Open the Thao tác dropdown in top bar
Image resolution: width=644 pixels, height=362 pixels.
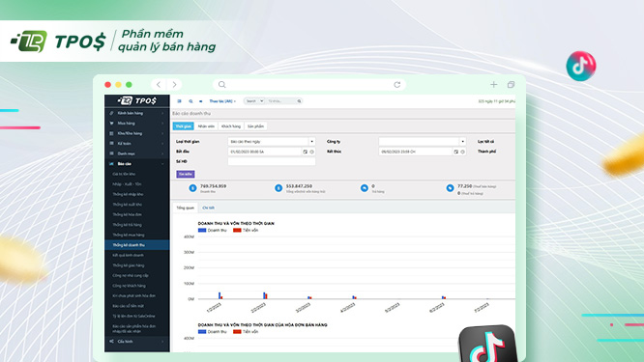point(222,101)
